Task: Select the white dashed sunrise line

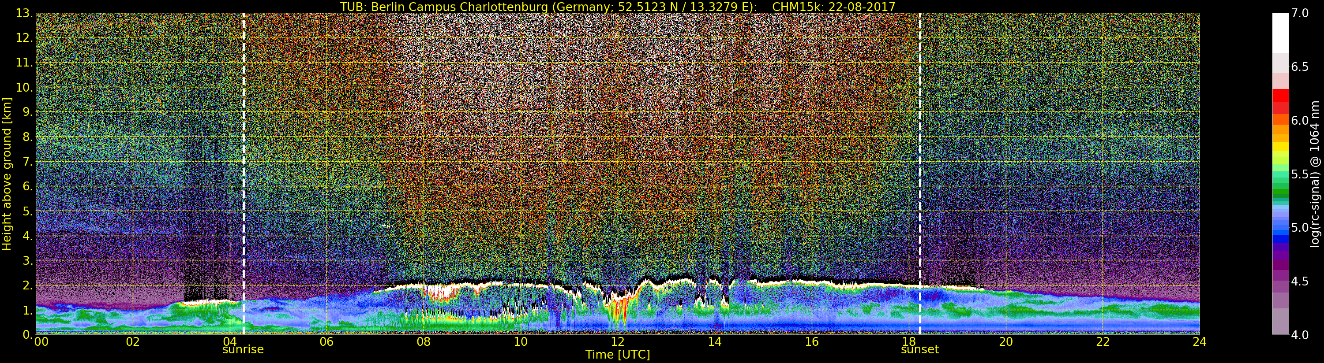Action: 244,174
